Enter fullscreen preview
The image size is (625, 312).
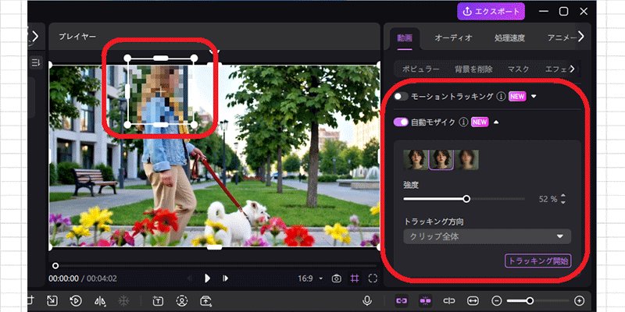coord(373,278)
